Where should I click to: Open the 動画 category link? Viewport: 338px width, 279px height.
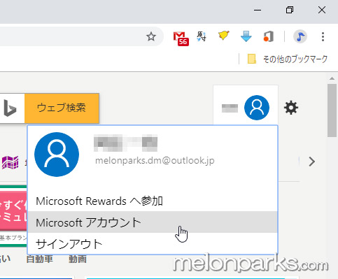(78, 259)
